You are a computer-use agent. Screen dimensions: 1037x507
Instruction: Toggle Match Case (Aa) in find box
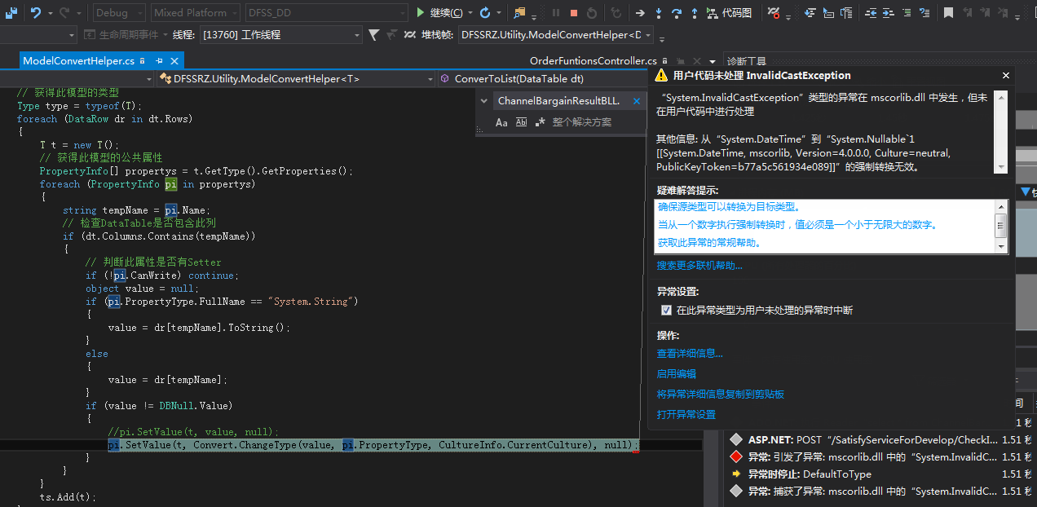pos(501,122)
